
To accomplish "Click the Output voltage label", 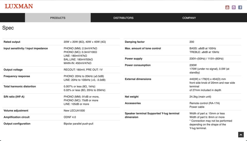I will point(13,70).
